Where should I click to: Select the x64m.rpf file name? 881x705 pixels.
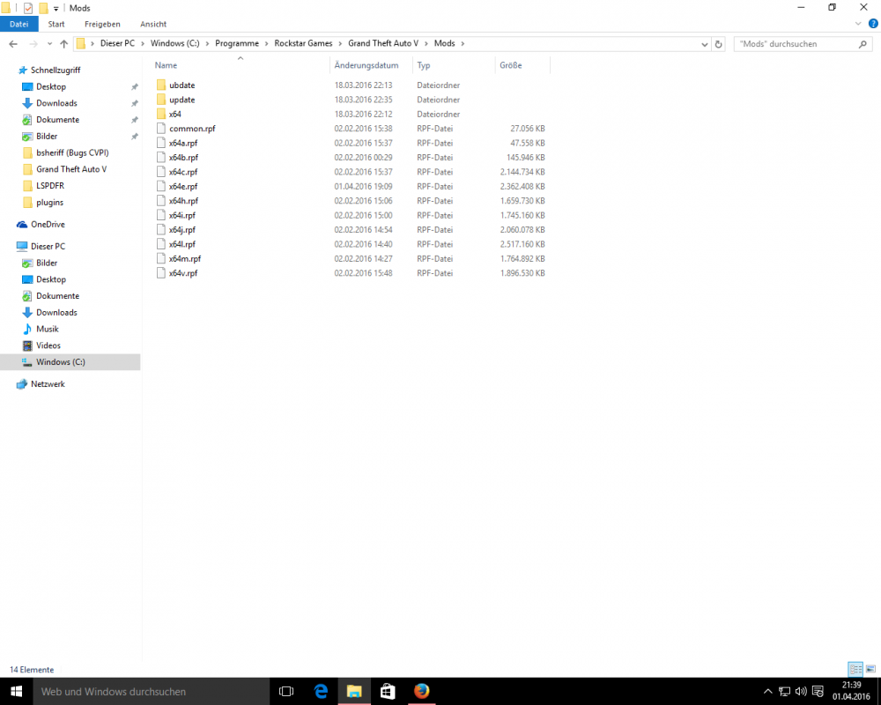click(185, 258)
